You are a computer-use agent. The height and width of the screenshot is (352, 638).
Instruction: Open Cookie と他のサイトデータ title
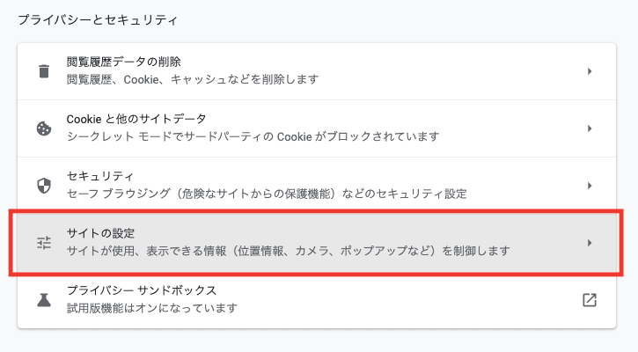click(136, 119)
